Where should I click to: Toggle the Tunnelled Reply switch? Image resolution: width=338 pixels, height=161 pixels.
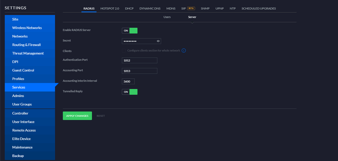130,92
